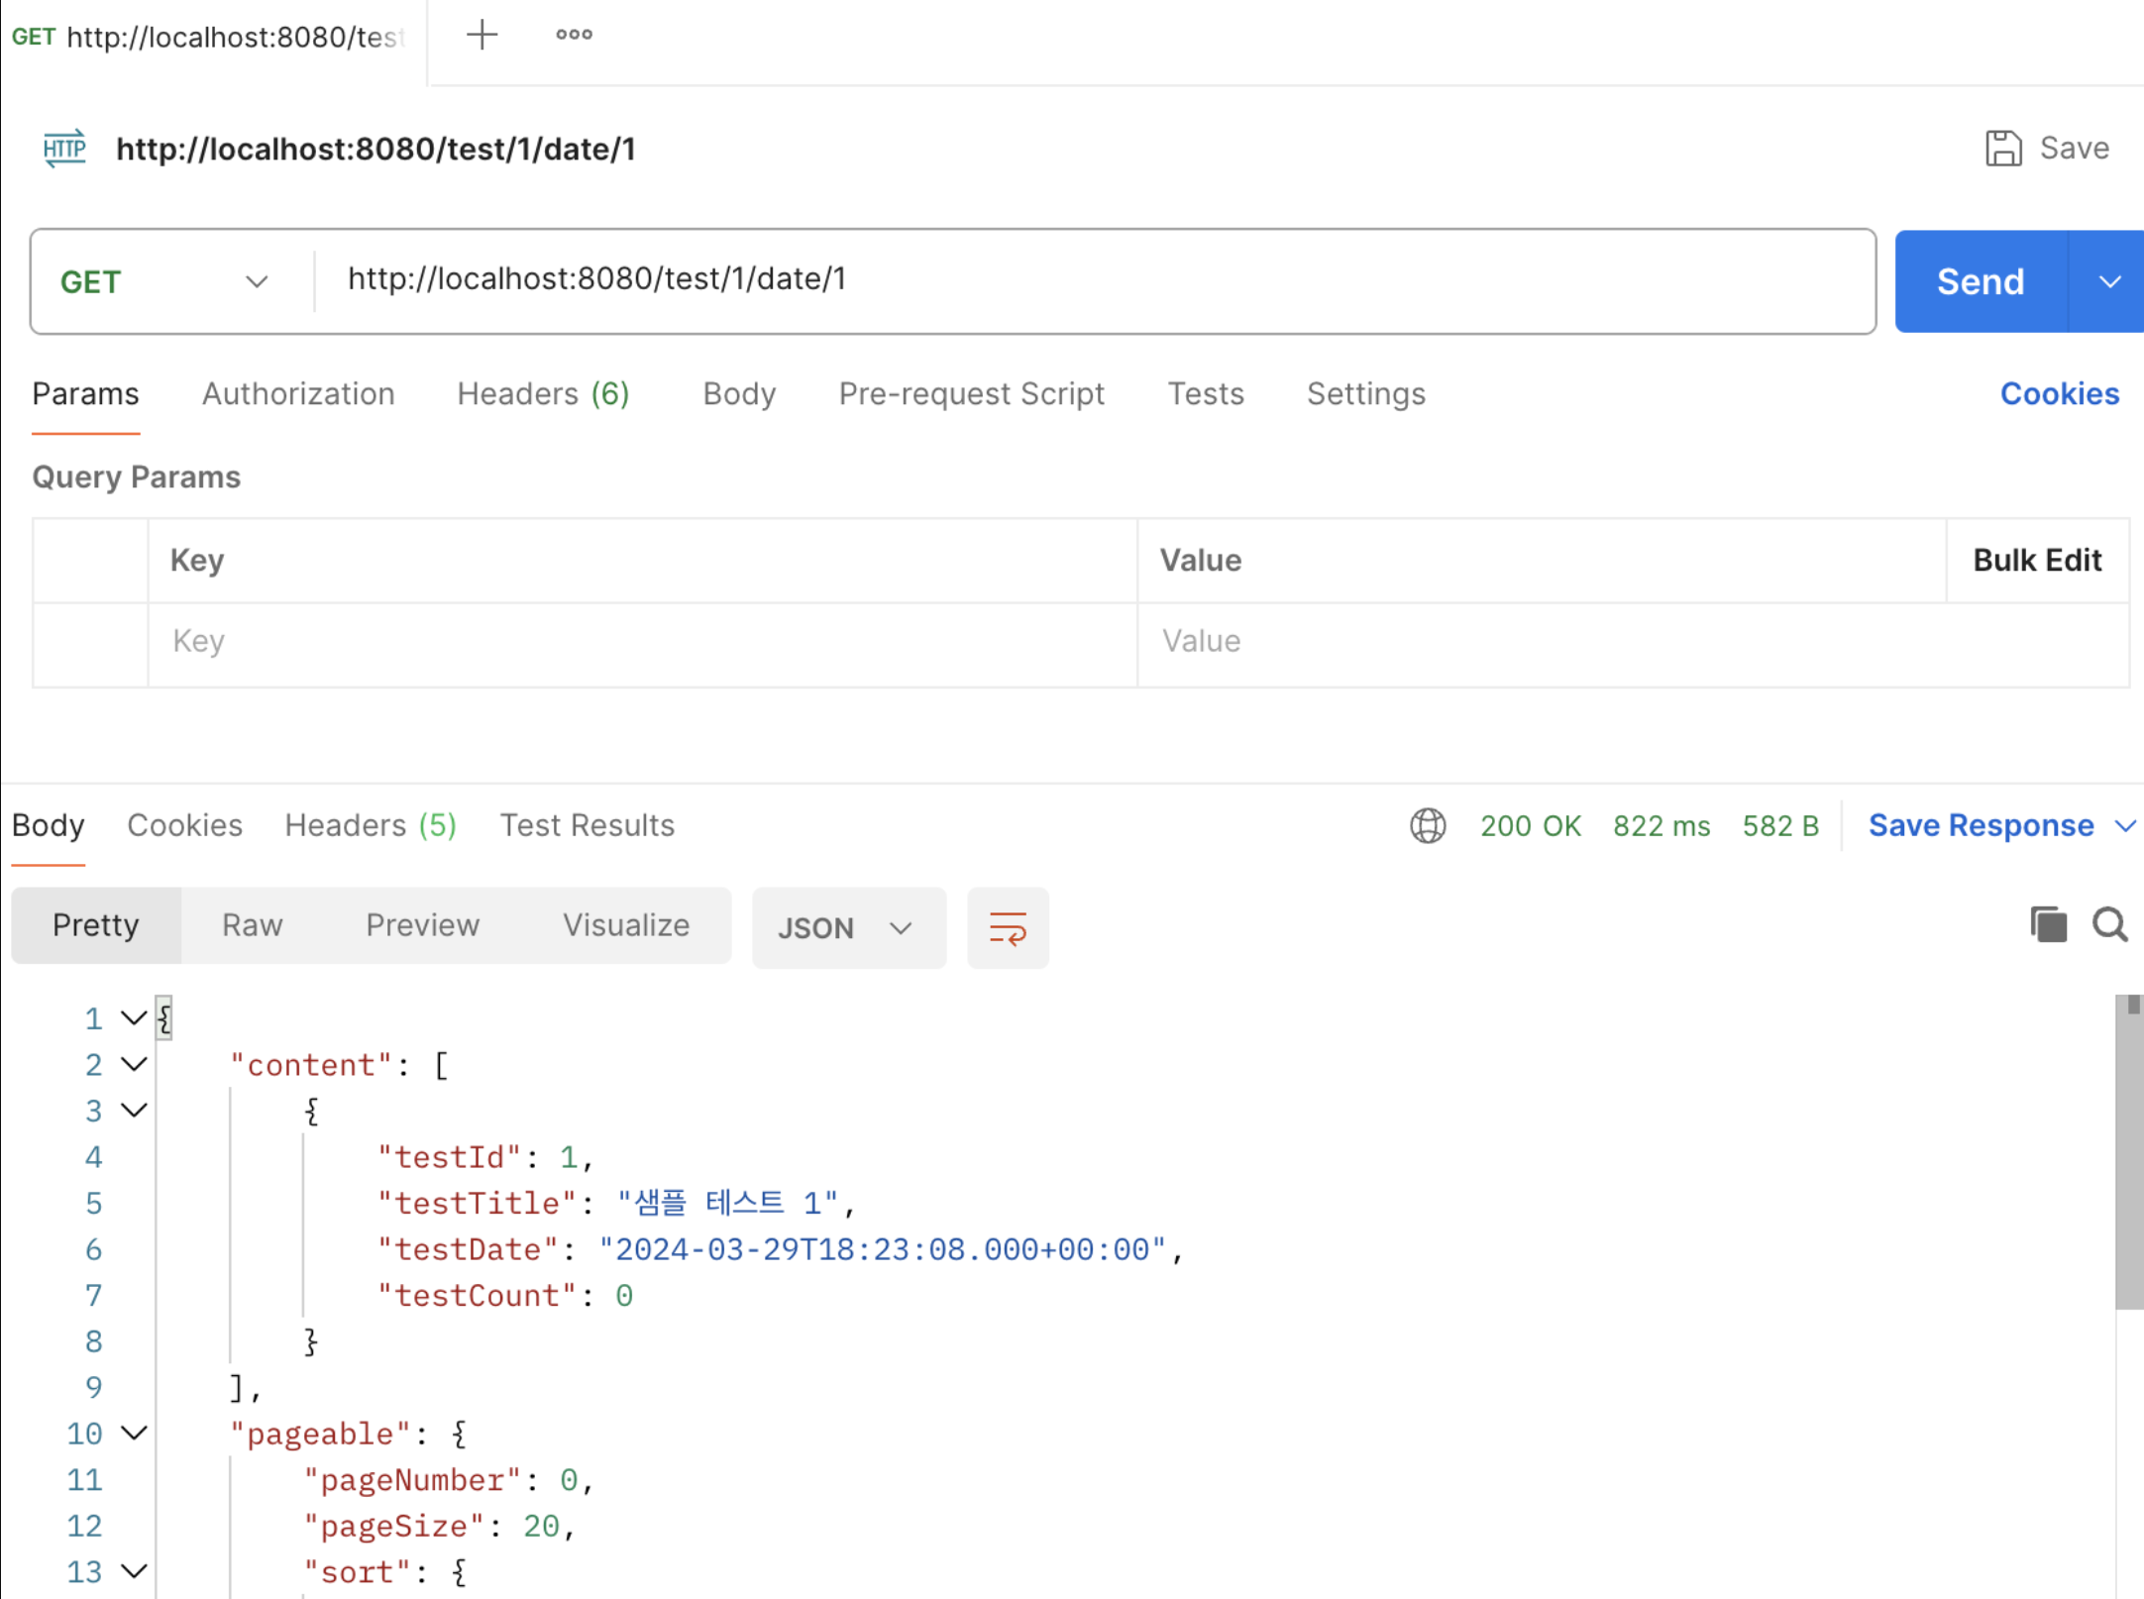2144x1599 pixels.
Task: Switch response view to Visualize
Action: (x=626, y=925)
